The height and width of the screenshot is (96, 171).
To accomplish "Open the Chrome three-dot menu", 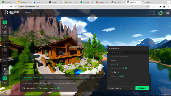I will [168, 7].
